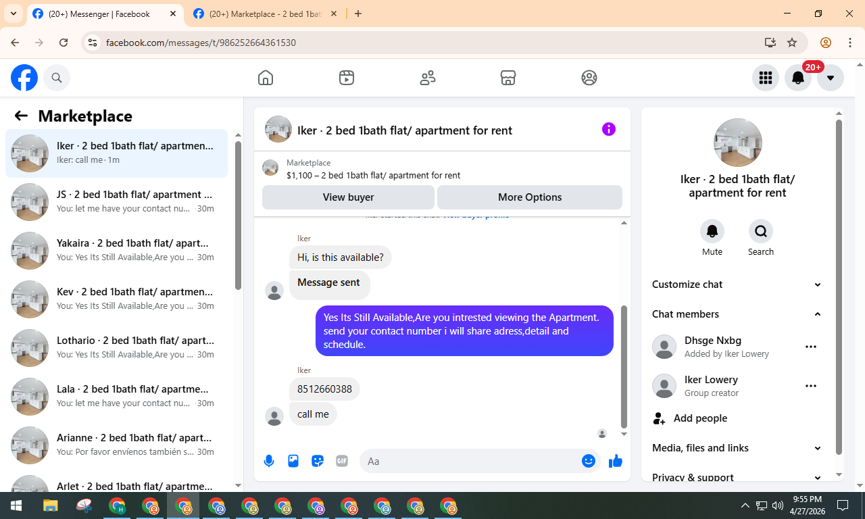Screen dimensions: 865x519
Task: Attach a file with the photo icon
Action: [293, 461]
